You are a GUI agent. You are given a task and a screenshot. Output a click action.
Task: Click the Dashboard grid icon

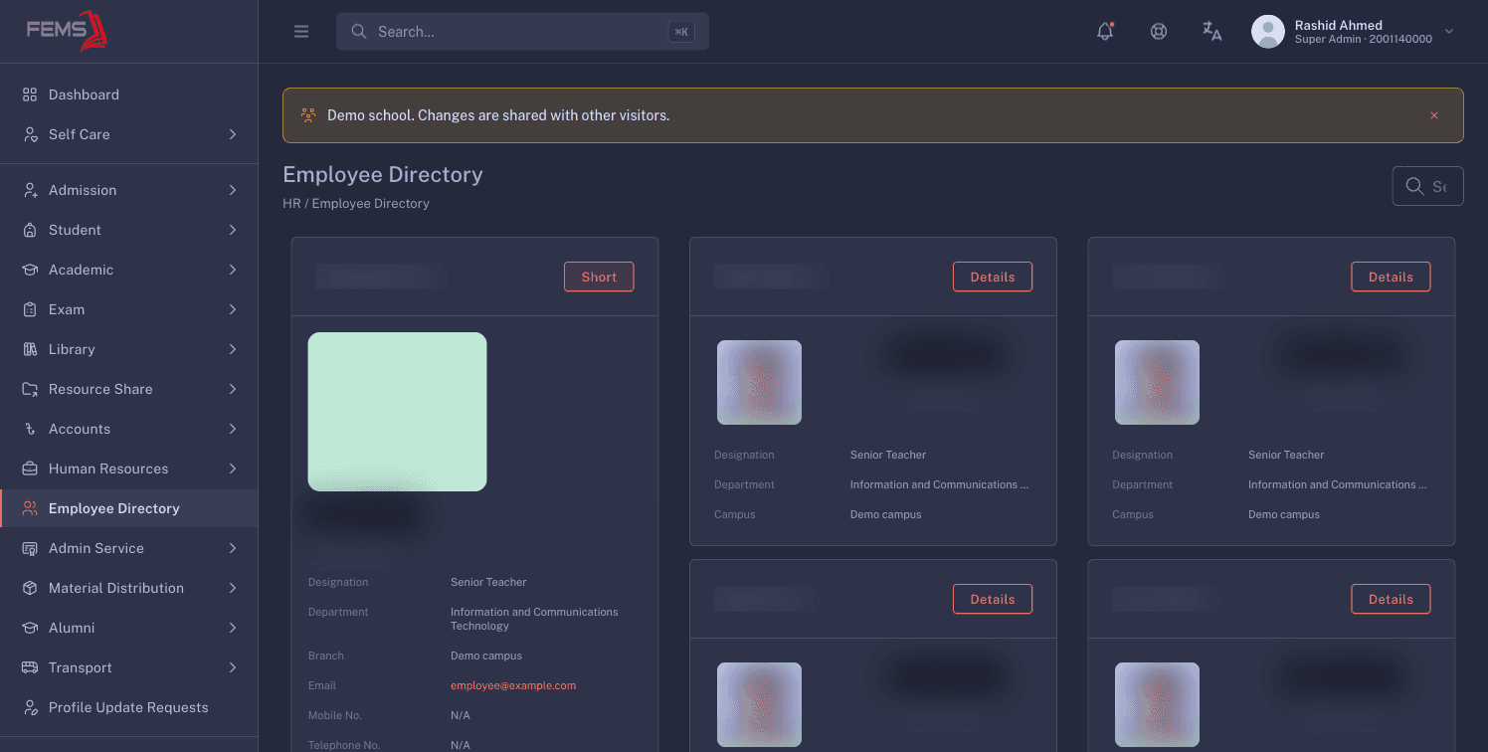(30, 94)
